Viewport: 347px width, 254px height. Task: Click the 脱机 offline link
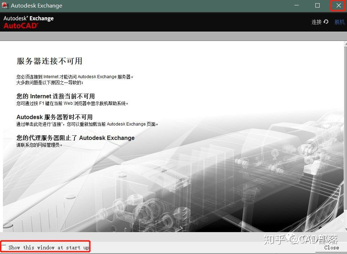coord(339,22)
